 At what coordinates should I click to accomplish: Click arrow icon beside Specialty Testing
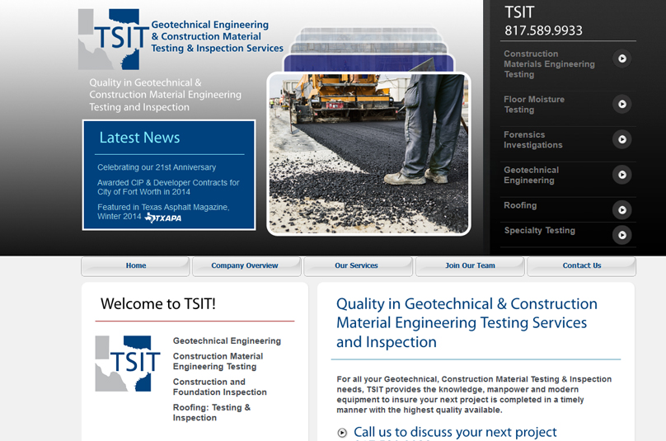point(621,235)
